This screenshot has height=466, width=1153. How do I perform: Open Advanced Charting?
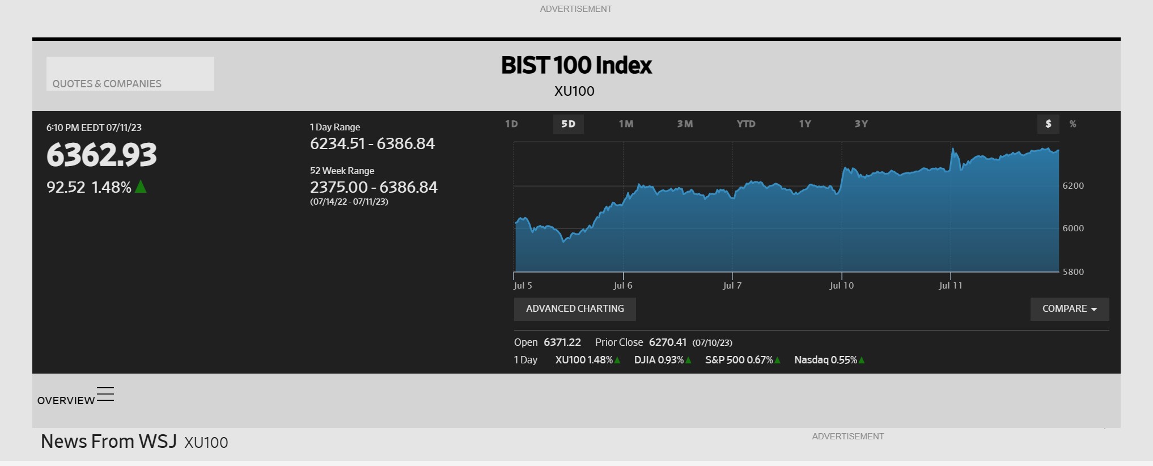(x=575, y=309)
